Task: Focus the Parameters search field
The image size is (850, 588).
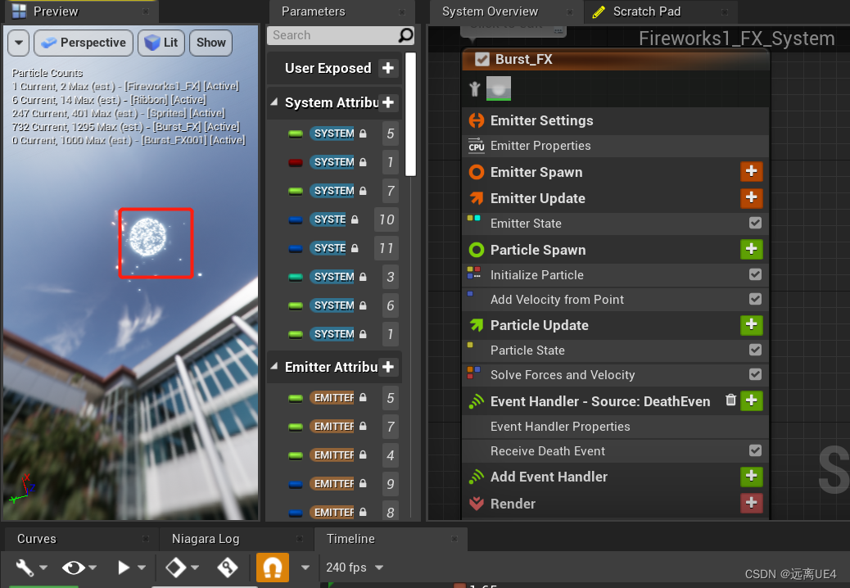Action: point(332,35)
